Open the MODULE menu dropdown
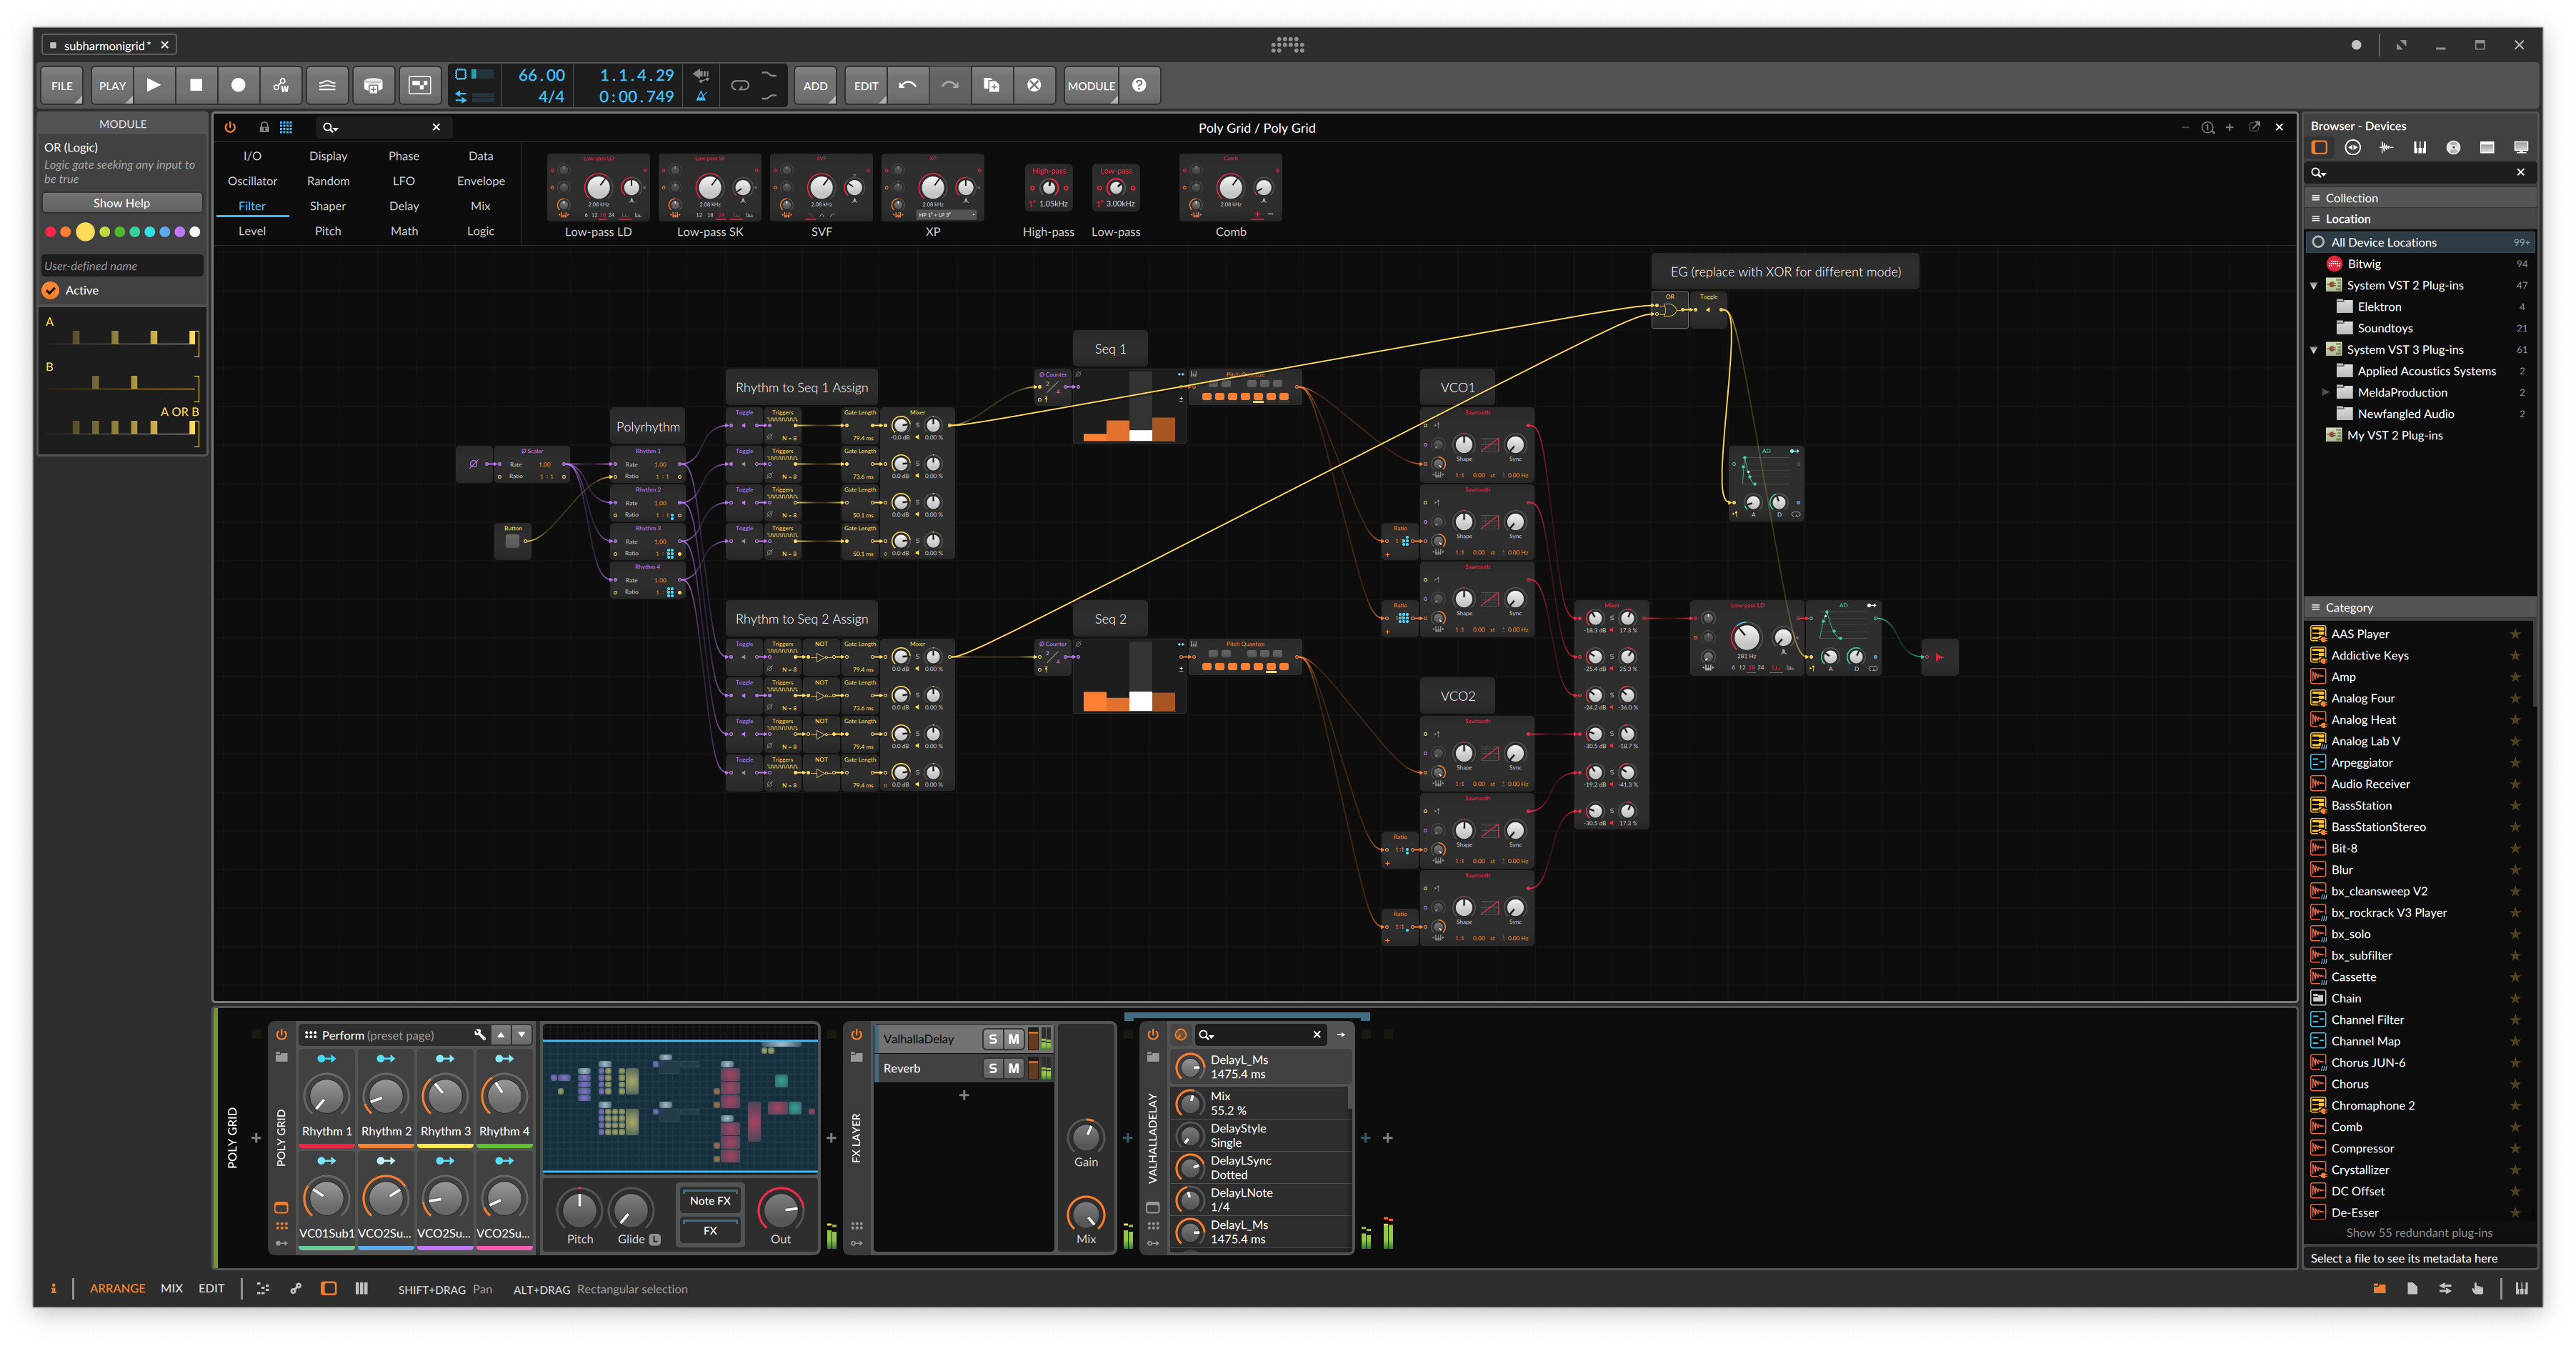Image resolution: width=2576 pixels, height=1346 pixels. pyautogui.click(x=1091, y=85)
